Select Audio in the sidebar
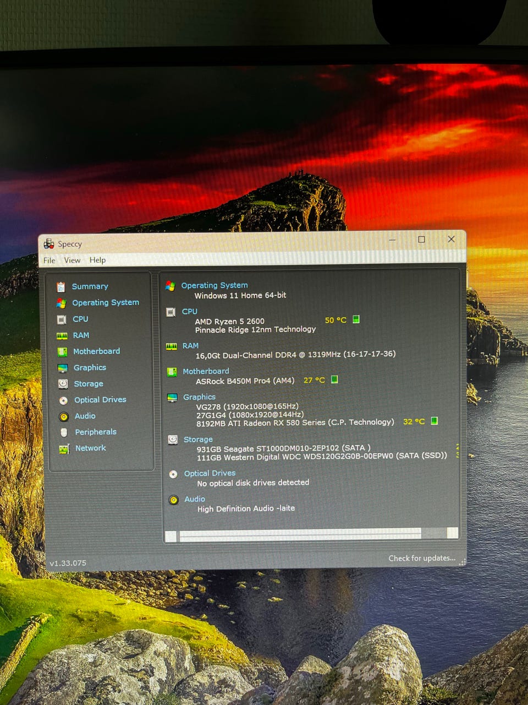This screenshot has height=705, width=528. click(x=85, y=416)
